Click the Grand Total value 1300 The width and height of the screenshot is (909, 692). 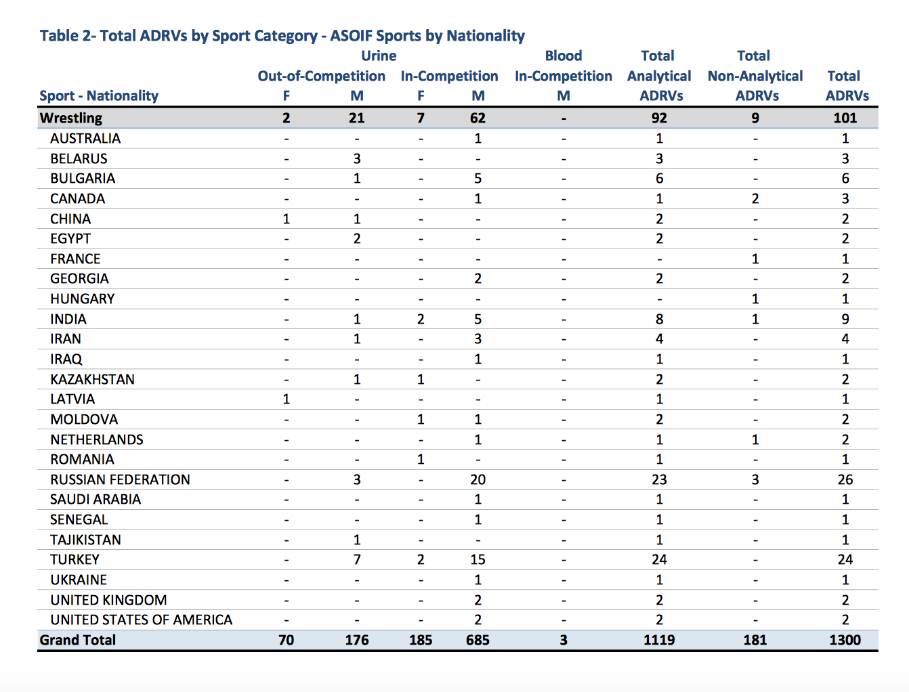coord(845,641)
